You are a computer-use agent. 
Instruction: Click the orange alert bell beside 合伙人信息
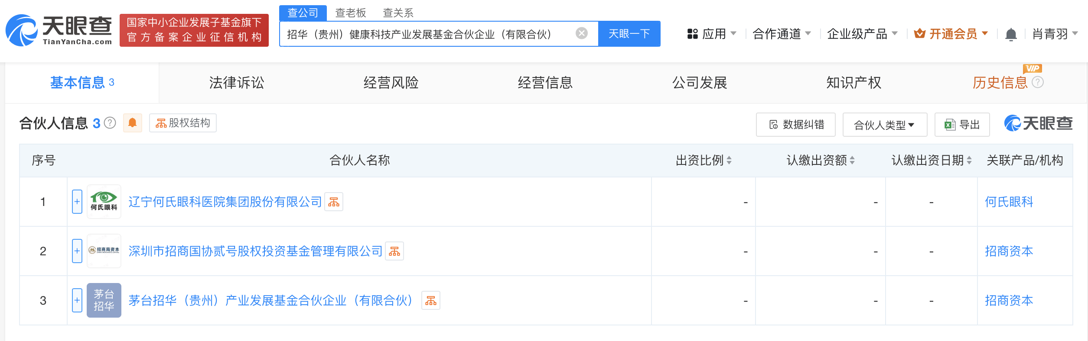pos(133,123)
